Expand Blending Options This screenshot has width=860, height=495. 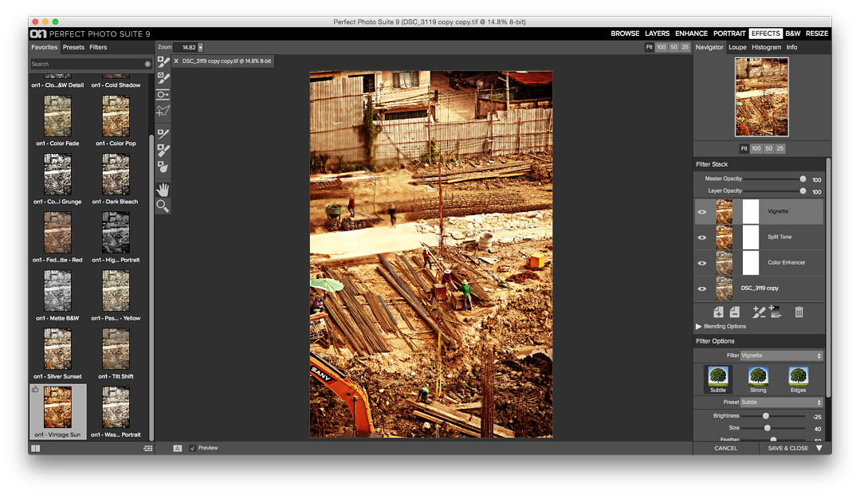click(x=699, y=327)
